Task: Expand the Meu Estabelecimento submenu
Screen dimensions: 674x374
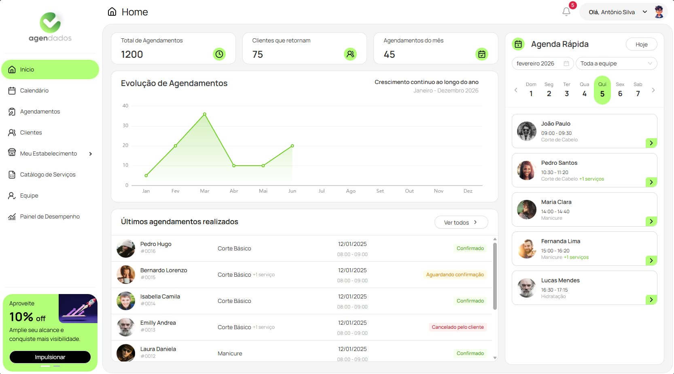Action: pos(91,154)
